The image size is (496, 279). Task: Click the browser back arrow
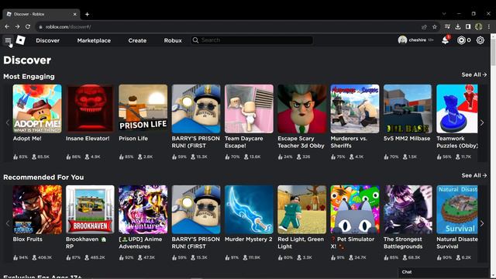[x=7, y=27]
